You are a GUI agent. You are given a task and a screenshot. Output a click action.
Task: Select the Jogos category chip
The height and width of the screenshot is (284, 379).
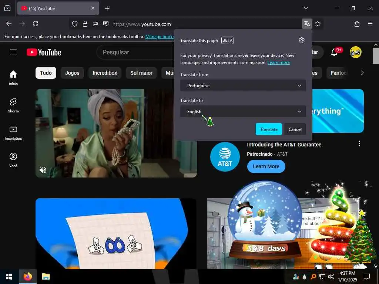click(72, 73)
